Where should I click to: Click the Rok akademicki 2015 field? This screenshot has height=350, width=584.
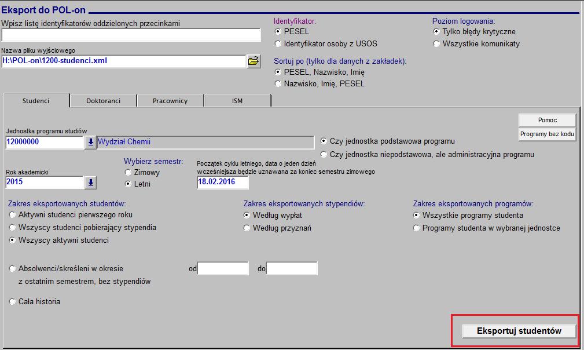coord(45,183)
